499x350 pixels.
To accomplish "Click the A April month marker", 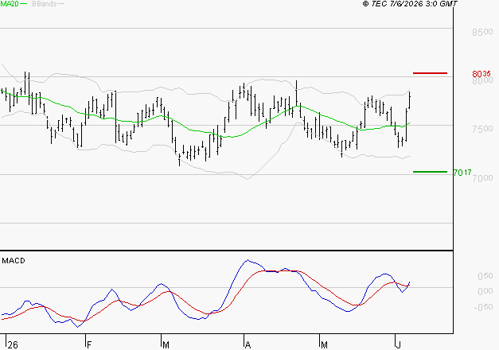I will point(248,344).
